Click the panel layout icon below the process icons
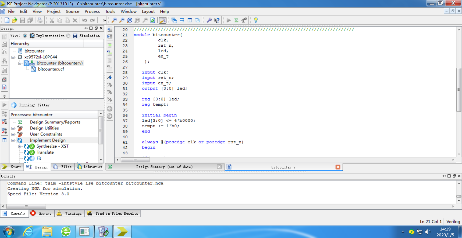The image size is (462, 238). point(5,140)
